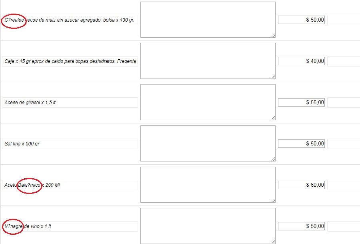Click the resize handle of Aceto Balsamico text area
This screenshot has height=244, width=360.
[273, 201]
